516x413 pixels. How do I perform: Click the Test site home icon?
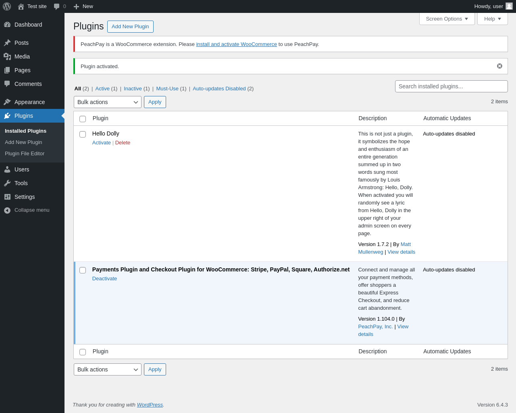21,6
